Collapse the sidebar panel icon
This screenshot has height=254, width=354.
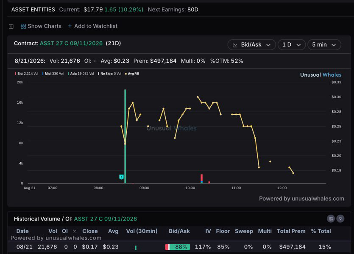11,26
